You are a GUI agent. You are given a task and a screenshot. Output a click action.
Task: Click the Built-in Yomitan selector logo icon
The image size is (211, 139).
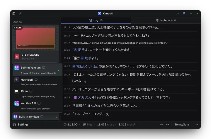[16, 117]
